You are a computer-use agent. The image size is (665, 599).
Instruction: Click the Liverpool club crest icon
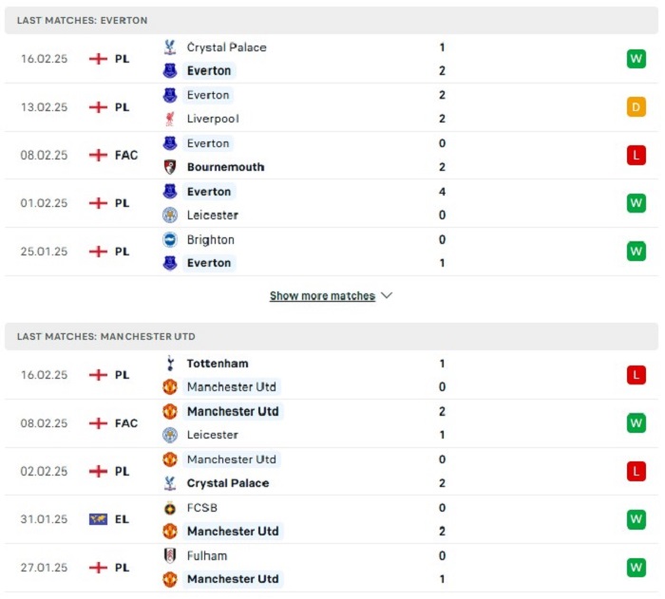170,119
